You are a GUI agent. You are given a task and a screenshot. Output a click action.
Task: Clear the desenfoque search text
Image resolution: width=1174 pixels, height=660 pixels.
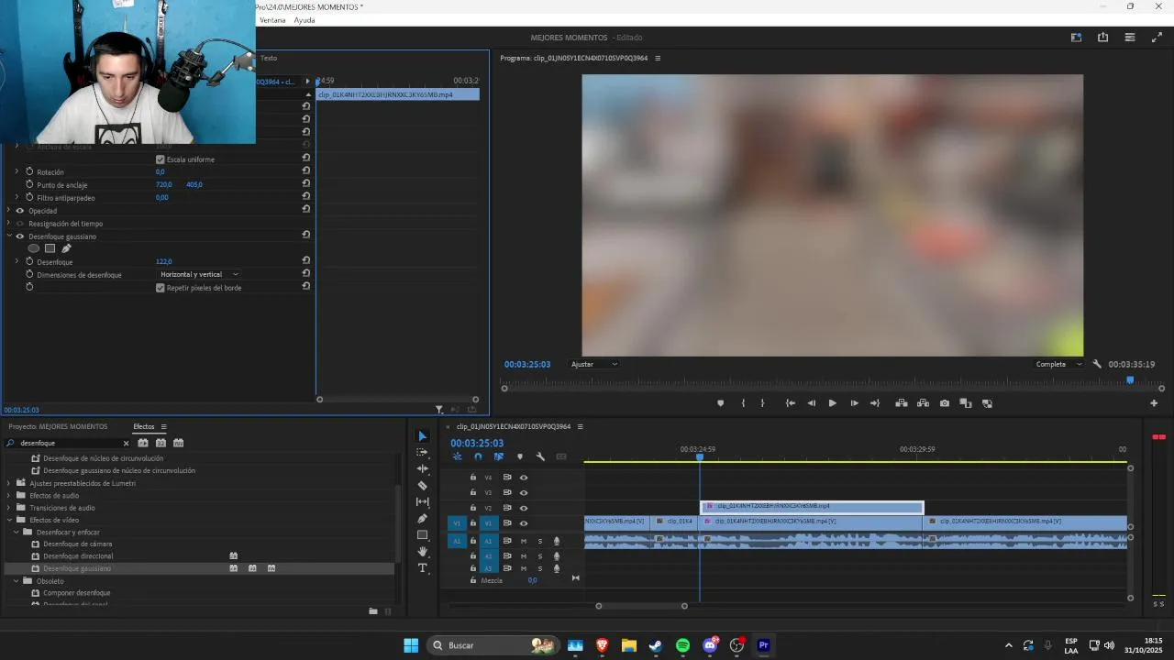(126, 444)
